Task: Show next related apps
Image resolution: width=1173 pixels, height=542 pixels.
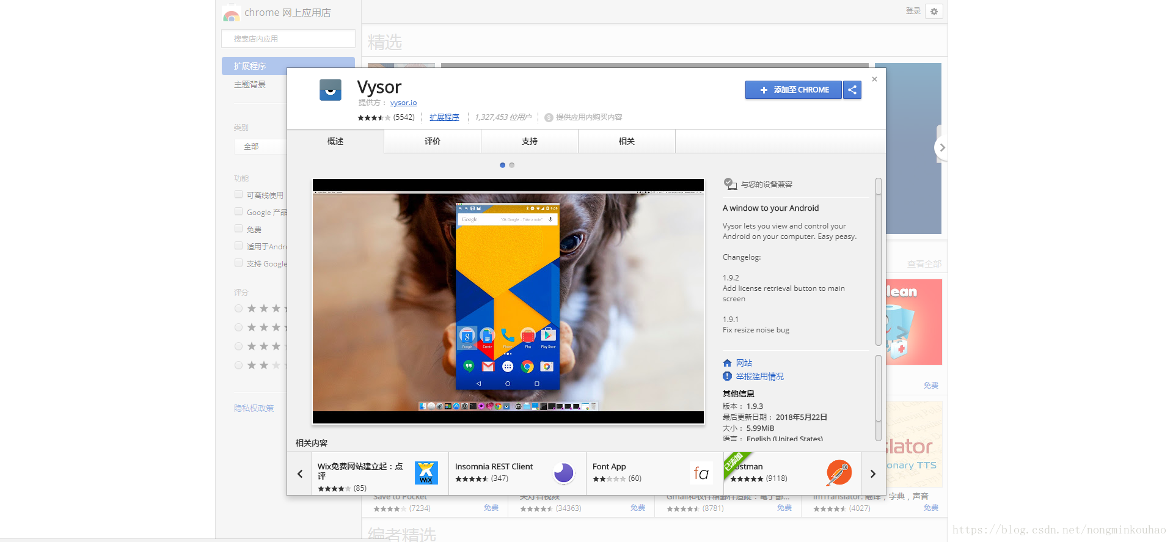Action: coord(873,474)
